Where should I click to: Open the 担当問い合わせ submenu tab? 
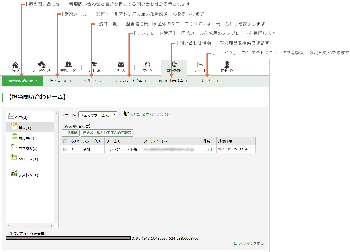pos(23,81)
